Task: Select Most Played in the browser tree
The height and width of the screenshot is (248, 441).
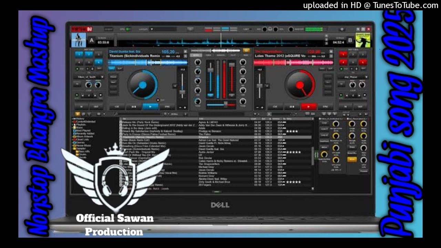Action: coord(82,131)
